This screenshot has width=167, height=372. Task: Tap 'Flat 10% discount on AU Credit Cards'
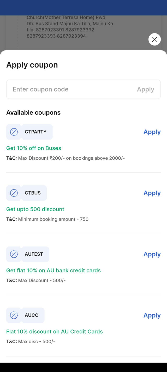coord(55,331)
